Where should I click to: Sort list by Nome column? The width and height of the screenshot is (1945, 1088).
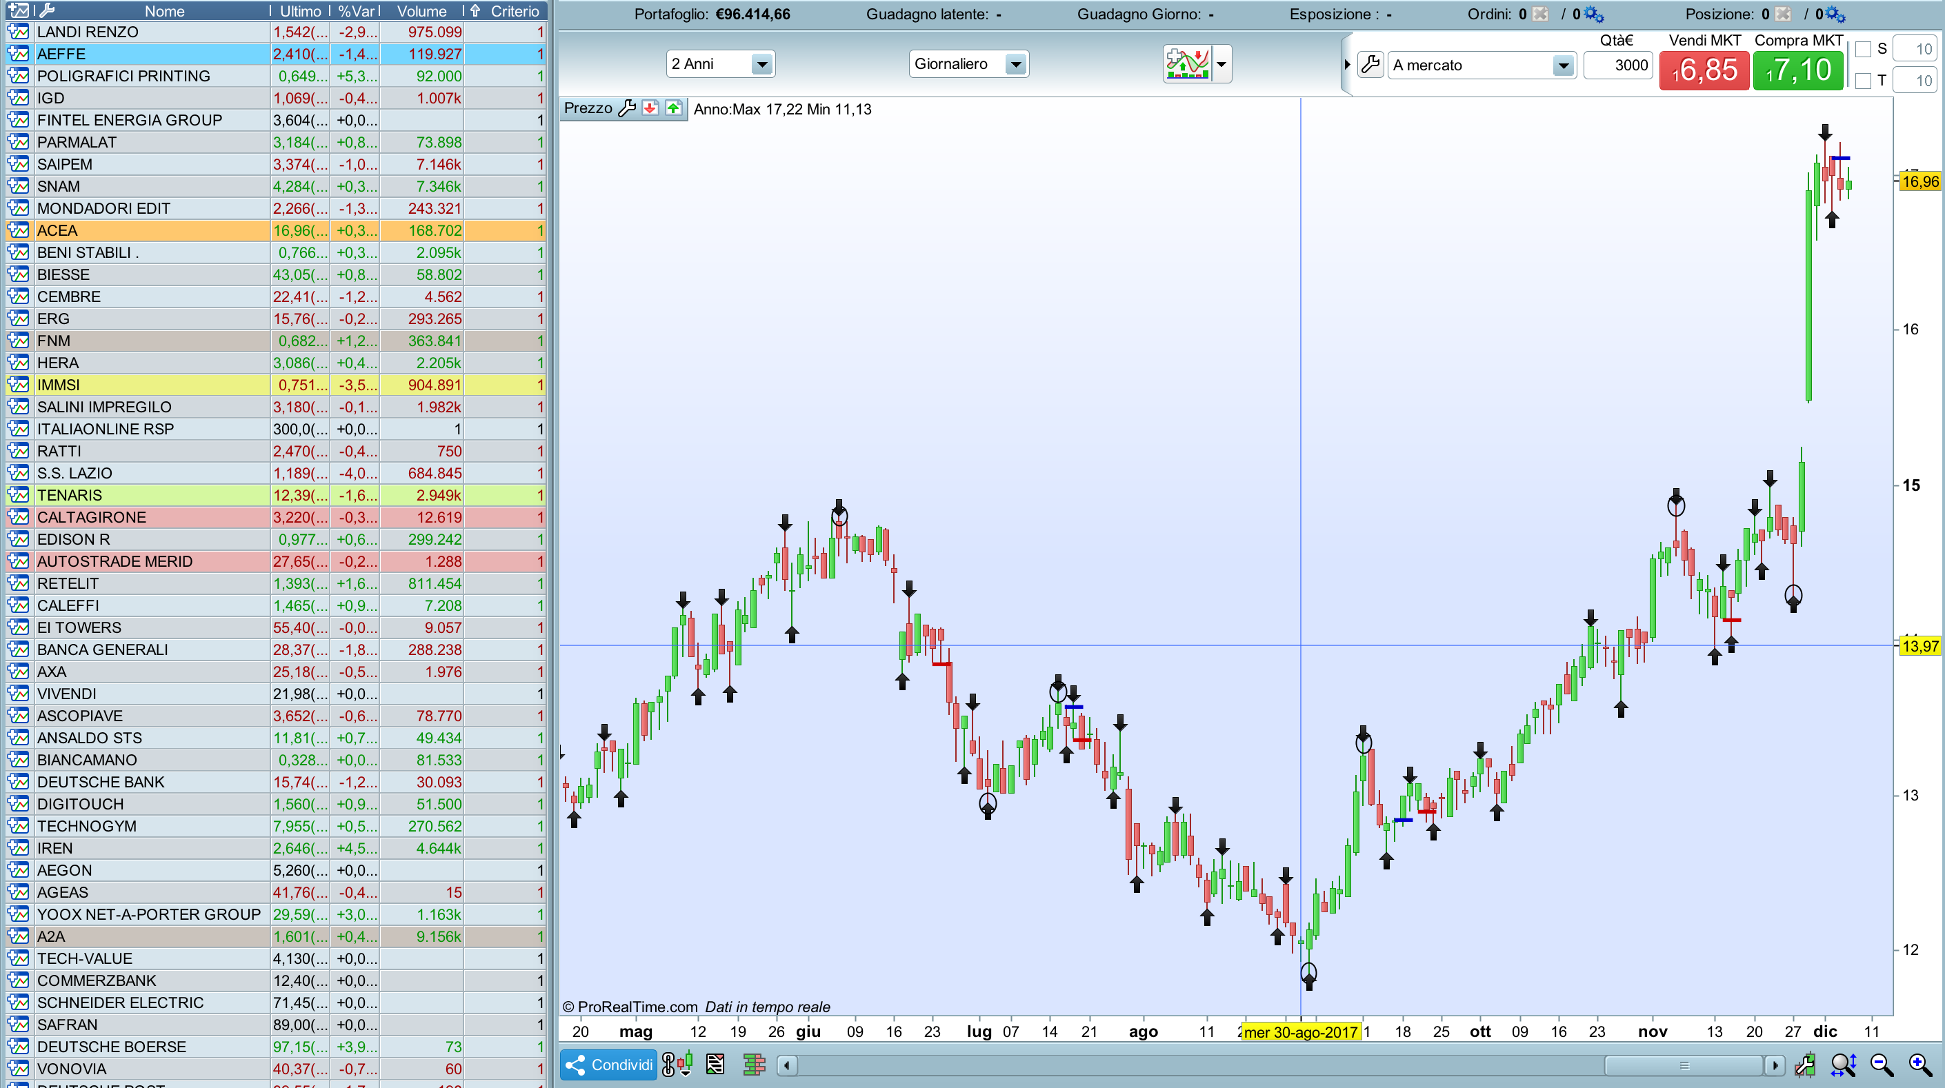click(x=165, y=10)
